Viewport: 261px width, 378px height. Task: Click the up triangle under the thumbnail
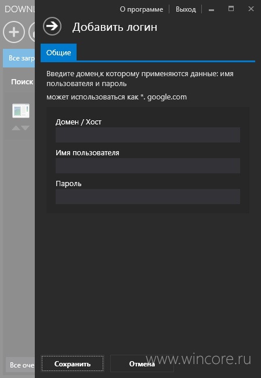click(16, 128)
